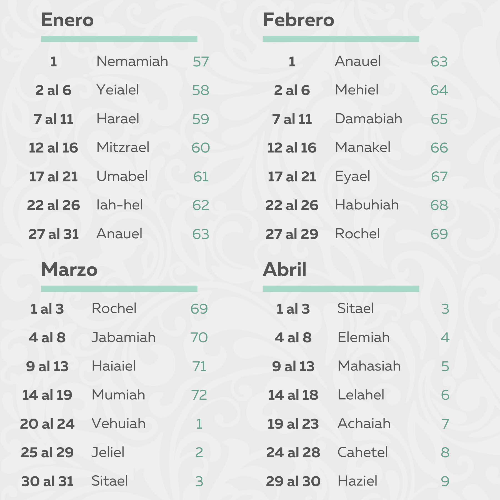500x500 pixels.
Task: Click the Enero month heading
Action: pos(67,20)
